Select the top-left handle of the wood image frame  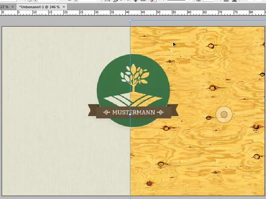(130, 20)
